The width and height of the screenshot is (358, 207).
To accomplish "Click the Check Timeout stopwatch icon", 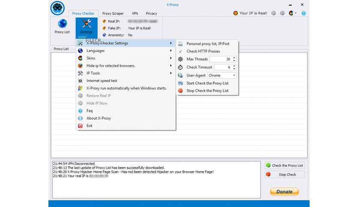I will (180, 67).
